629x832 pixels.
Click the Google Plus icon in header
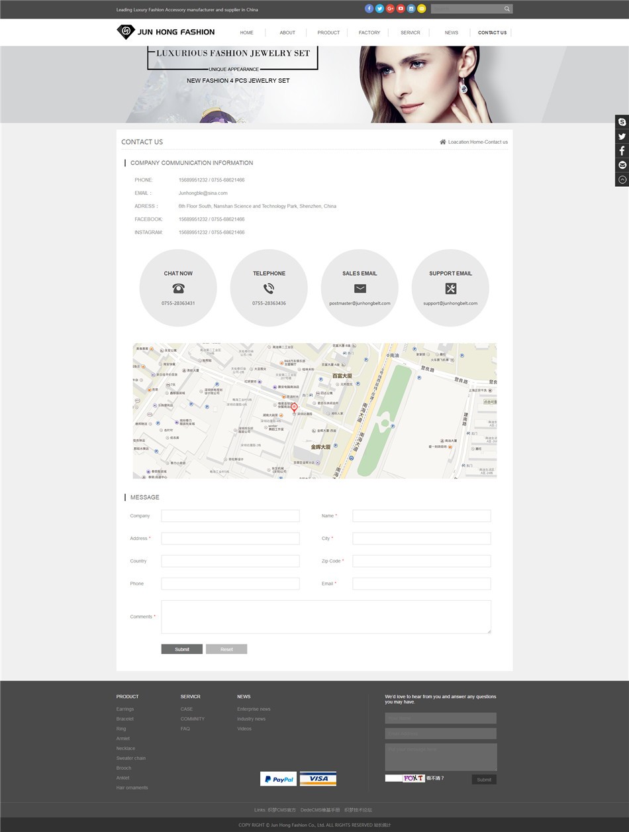point(391,9)
